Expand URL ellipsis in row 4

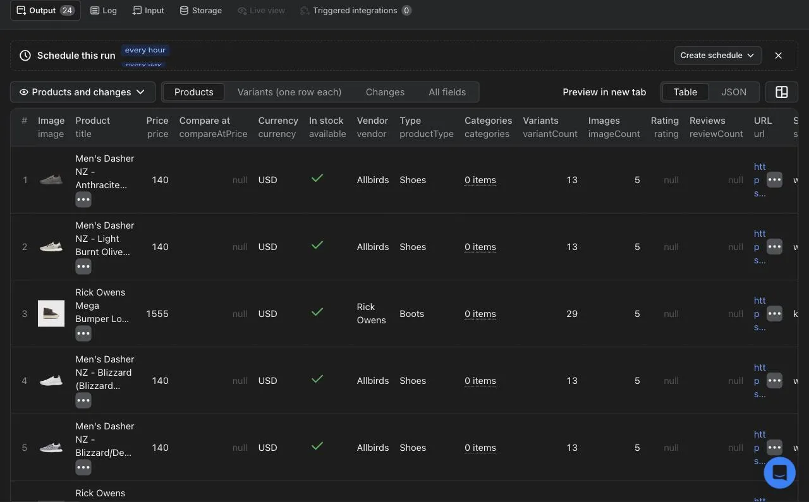tap(775, 381)
